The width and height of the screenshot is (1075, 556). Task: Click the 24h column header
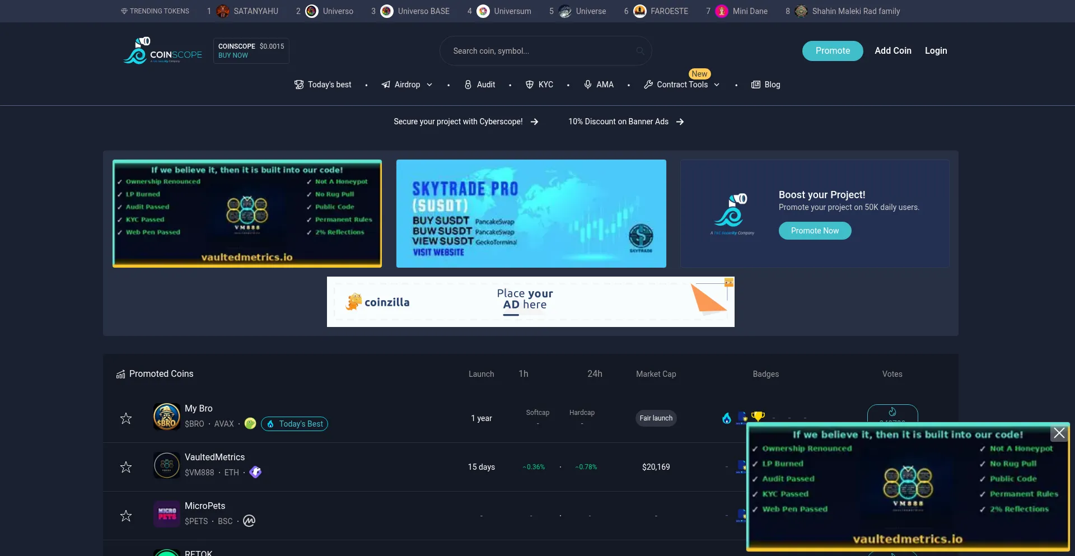(x=595, y=374)
